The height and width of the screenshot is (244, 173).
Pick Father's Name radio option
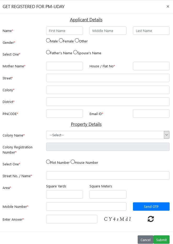pos(48,52)
